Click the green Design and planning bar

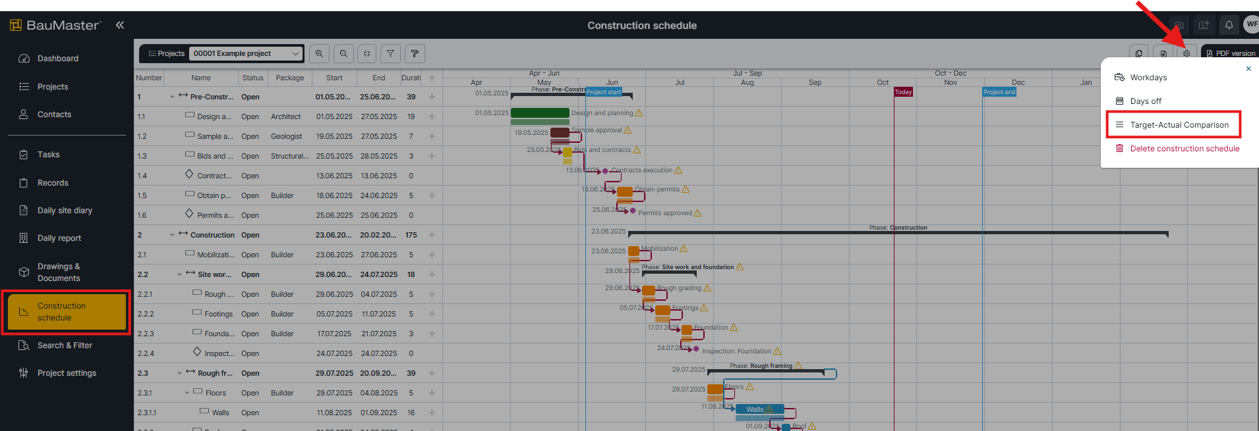tap(540, 113)
